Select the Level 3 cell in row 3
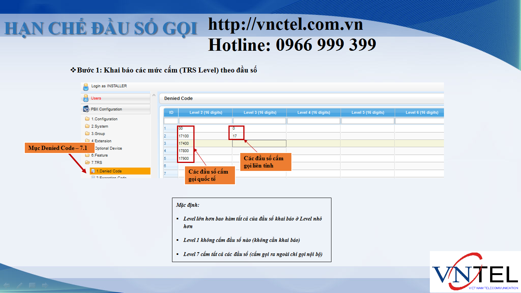The image size is (521, 293). [259, 143]
